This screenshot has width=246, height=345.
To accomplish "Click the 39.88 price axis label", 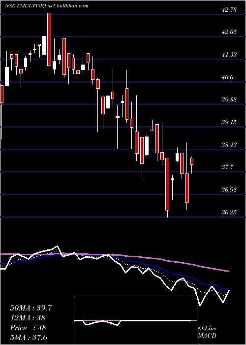I will [x=229, y=100].
